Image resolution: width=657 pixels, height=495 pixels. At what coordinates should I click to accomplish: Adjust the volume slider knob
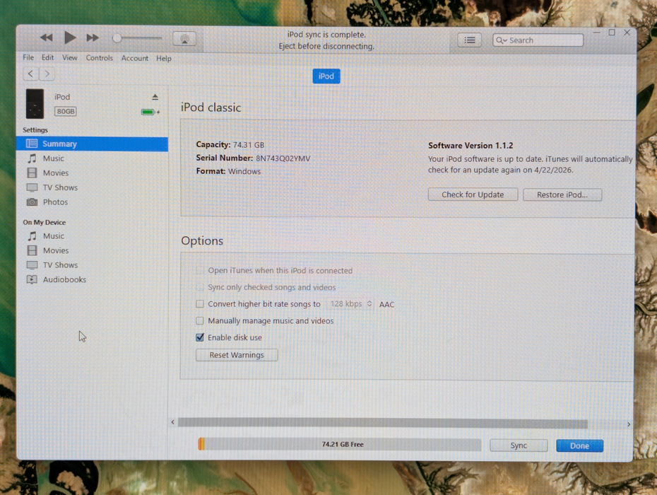point(117,38)
